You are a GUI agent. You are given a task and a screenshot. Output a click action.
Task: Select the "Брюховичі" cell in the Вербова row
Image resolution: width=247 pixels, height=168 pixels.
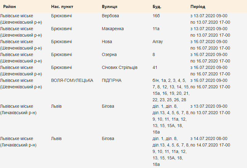coord(62,16)
